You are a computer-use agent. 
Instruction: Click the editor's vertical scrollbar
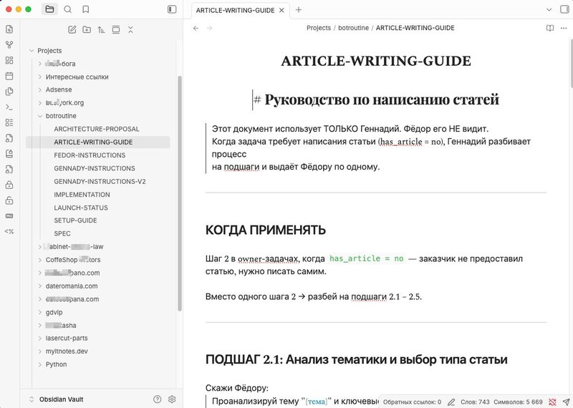(571, 64)
